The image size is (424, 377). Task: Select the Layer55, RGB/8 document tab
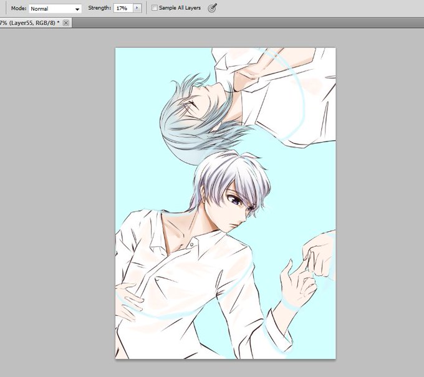click(x=35, y=23)
